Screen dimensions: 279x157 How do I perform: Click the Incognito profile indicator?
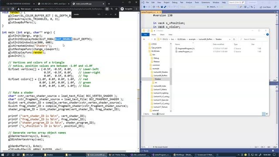pyautogui.click(x=127, y=9)
